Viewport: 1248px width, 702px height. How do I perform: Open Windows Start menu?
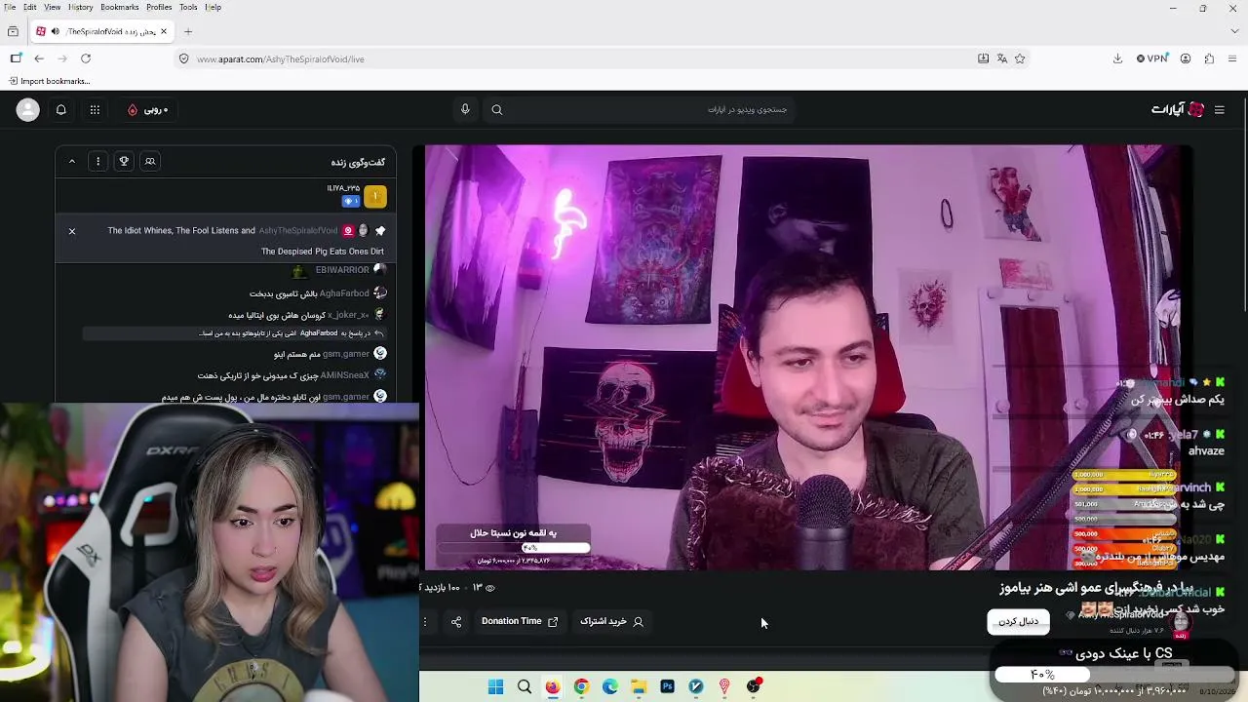click(495, 686)
